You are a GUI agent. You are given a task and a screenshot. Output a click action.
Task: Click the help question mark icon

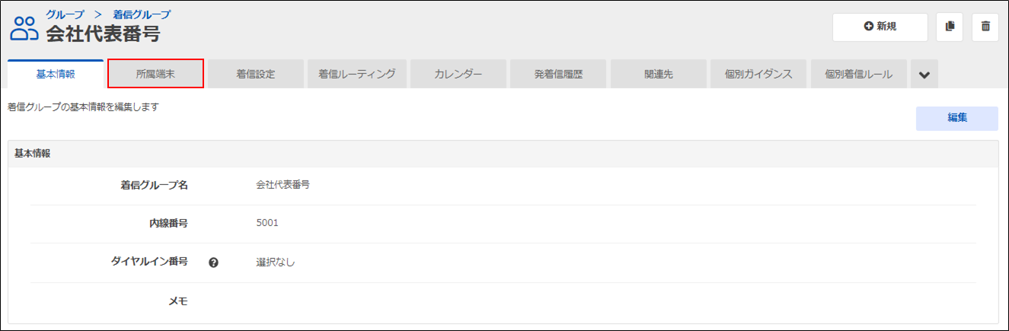pyautogui.click(x=214, y=263)
